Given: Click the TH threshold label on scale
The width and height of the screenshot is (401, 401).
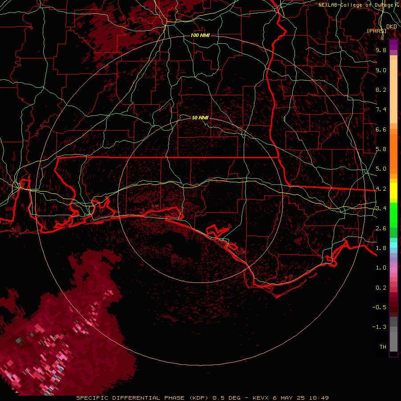Looking at the screenshot, I should point(383,347).
